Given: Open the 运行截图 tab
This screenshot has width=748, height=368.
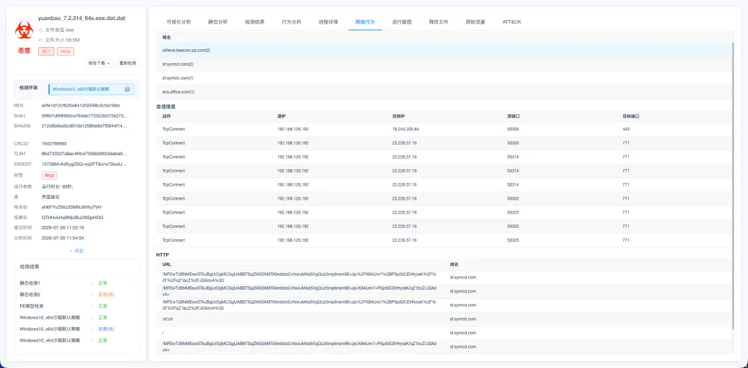Looking at the screenshot, I should (402, 22).
